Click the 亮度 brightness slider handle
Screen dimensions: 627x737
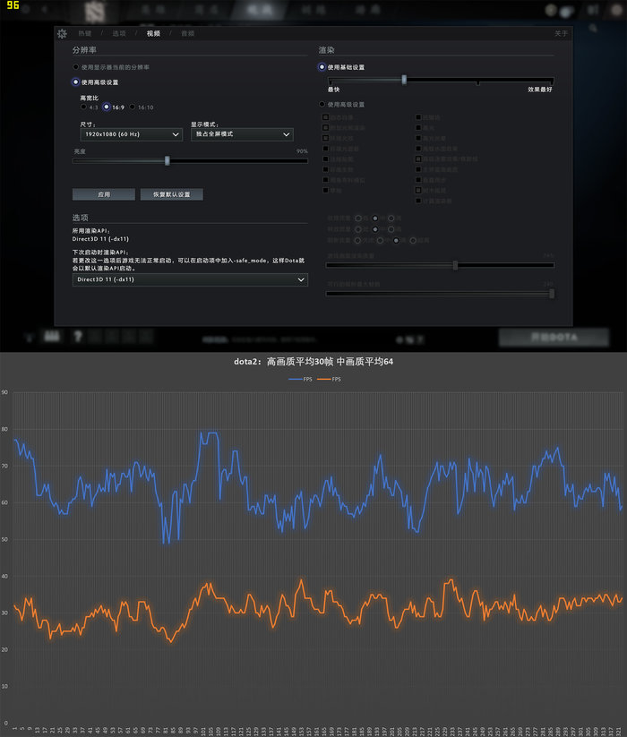167,160
